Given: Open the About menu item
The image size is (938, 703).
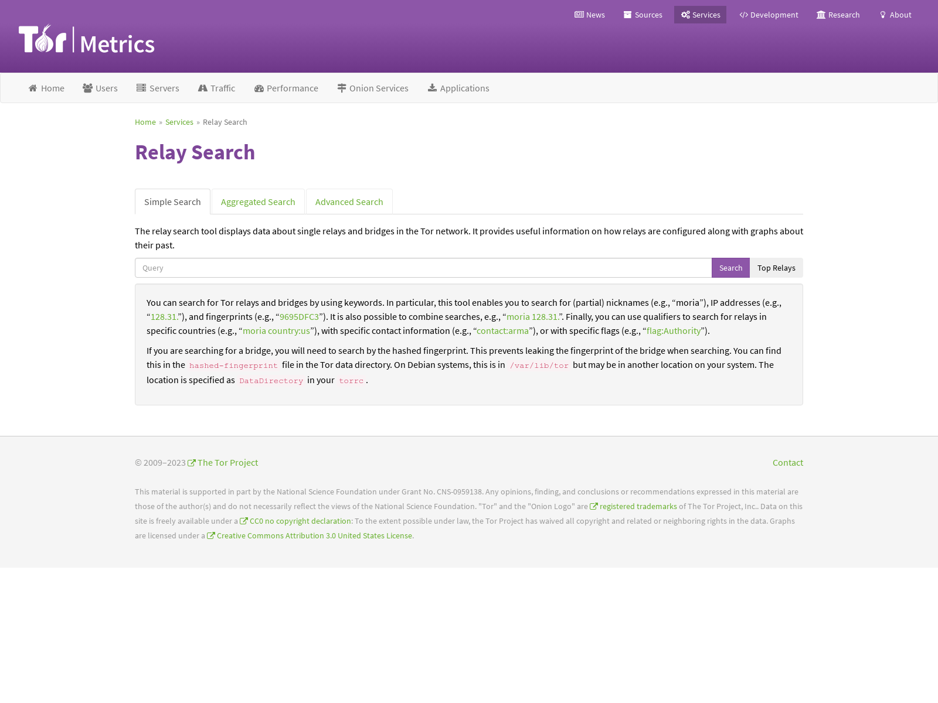Looking at the screenshot, I should pyautogui.click(x=896, y=15).
